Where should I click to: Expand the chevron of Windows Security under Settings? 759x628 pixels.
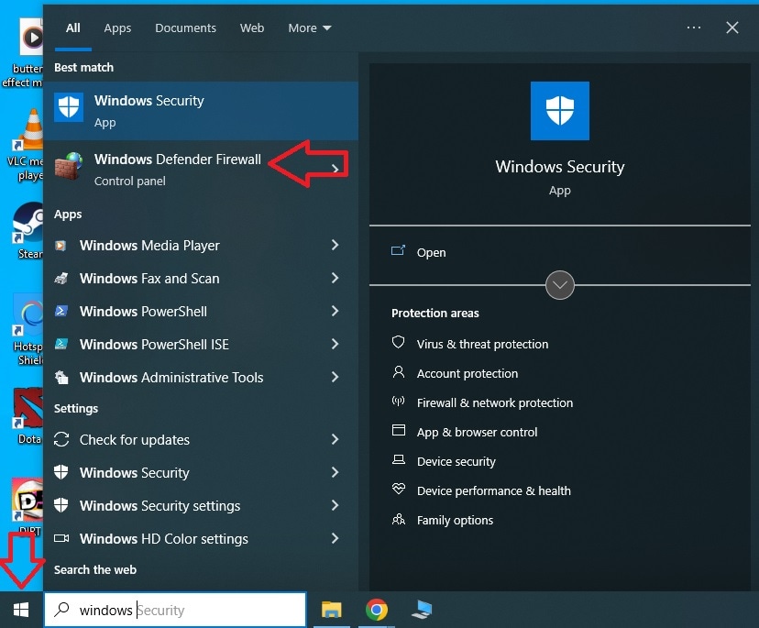click(x=335, y=472)
